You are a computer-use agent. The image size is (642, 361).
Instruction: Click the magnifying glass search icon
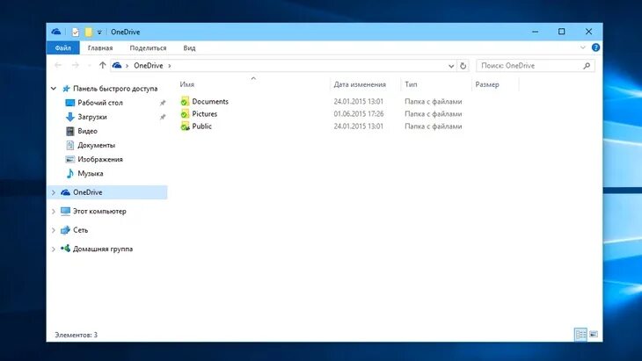coord(587,65)
